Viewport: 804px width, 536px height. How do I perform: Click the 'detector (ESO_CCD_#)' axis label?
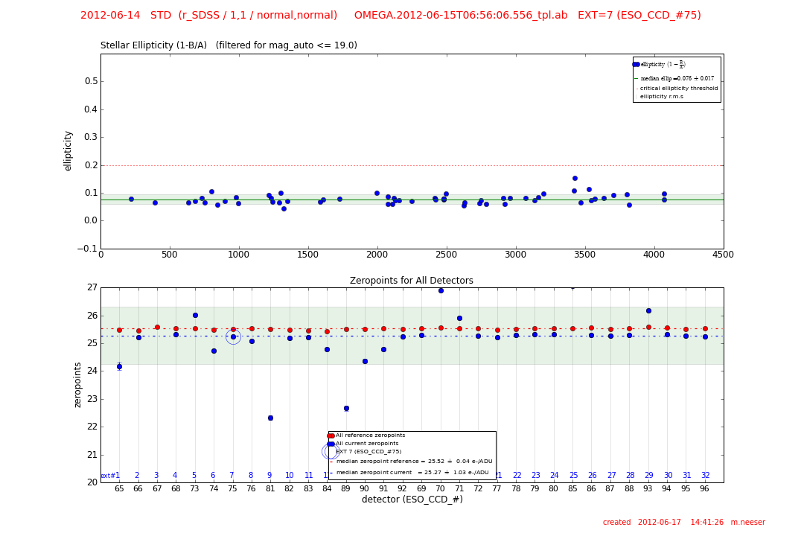coord(412,500)
